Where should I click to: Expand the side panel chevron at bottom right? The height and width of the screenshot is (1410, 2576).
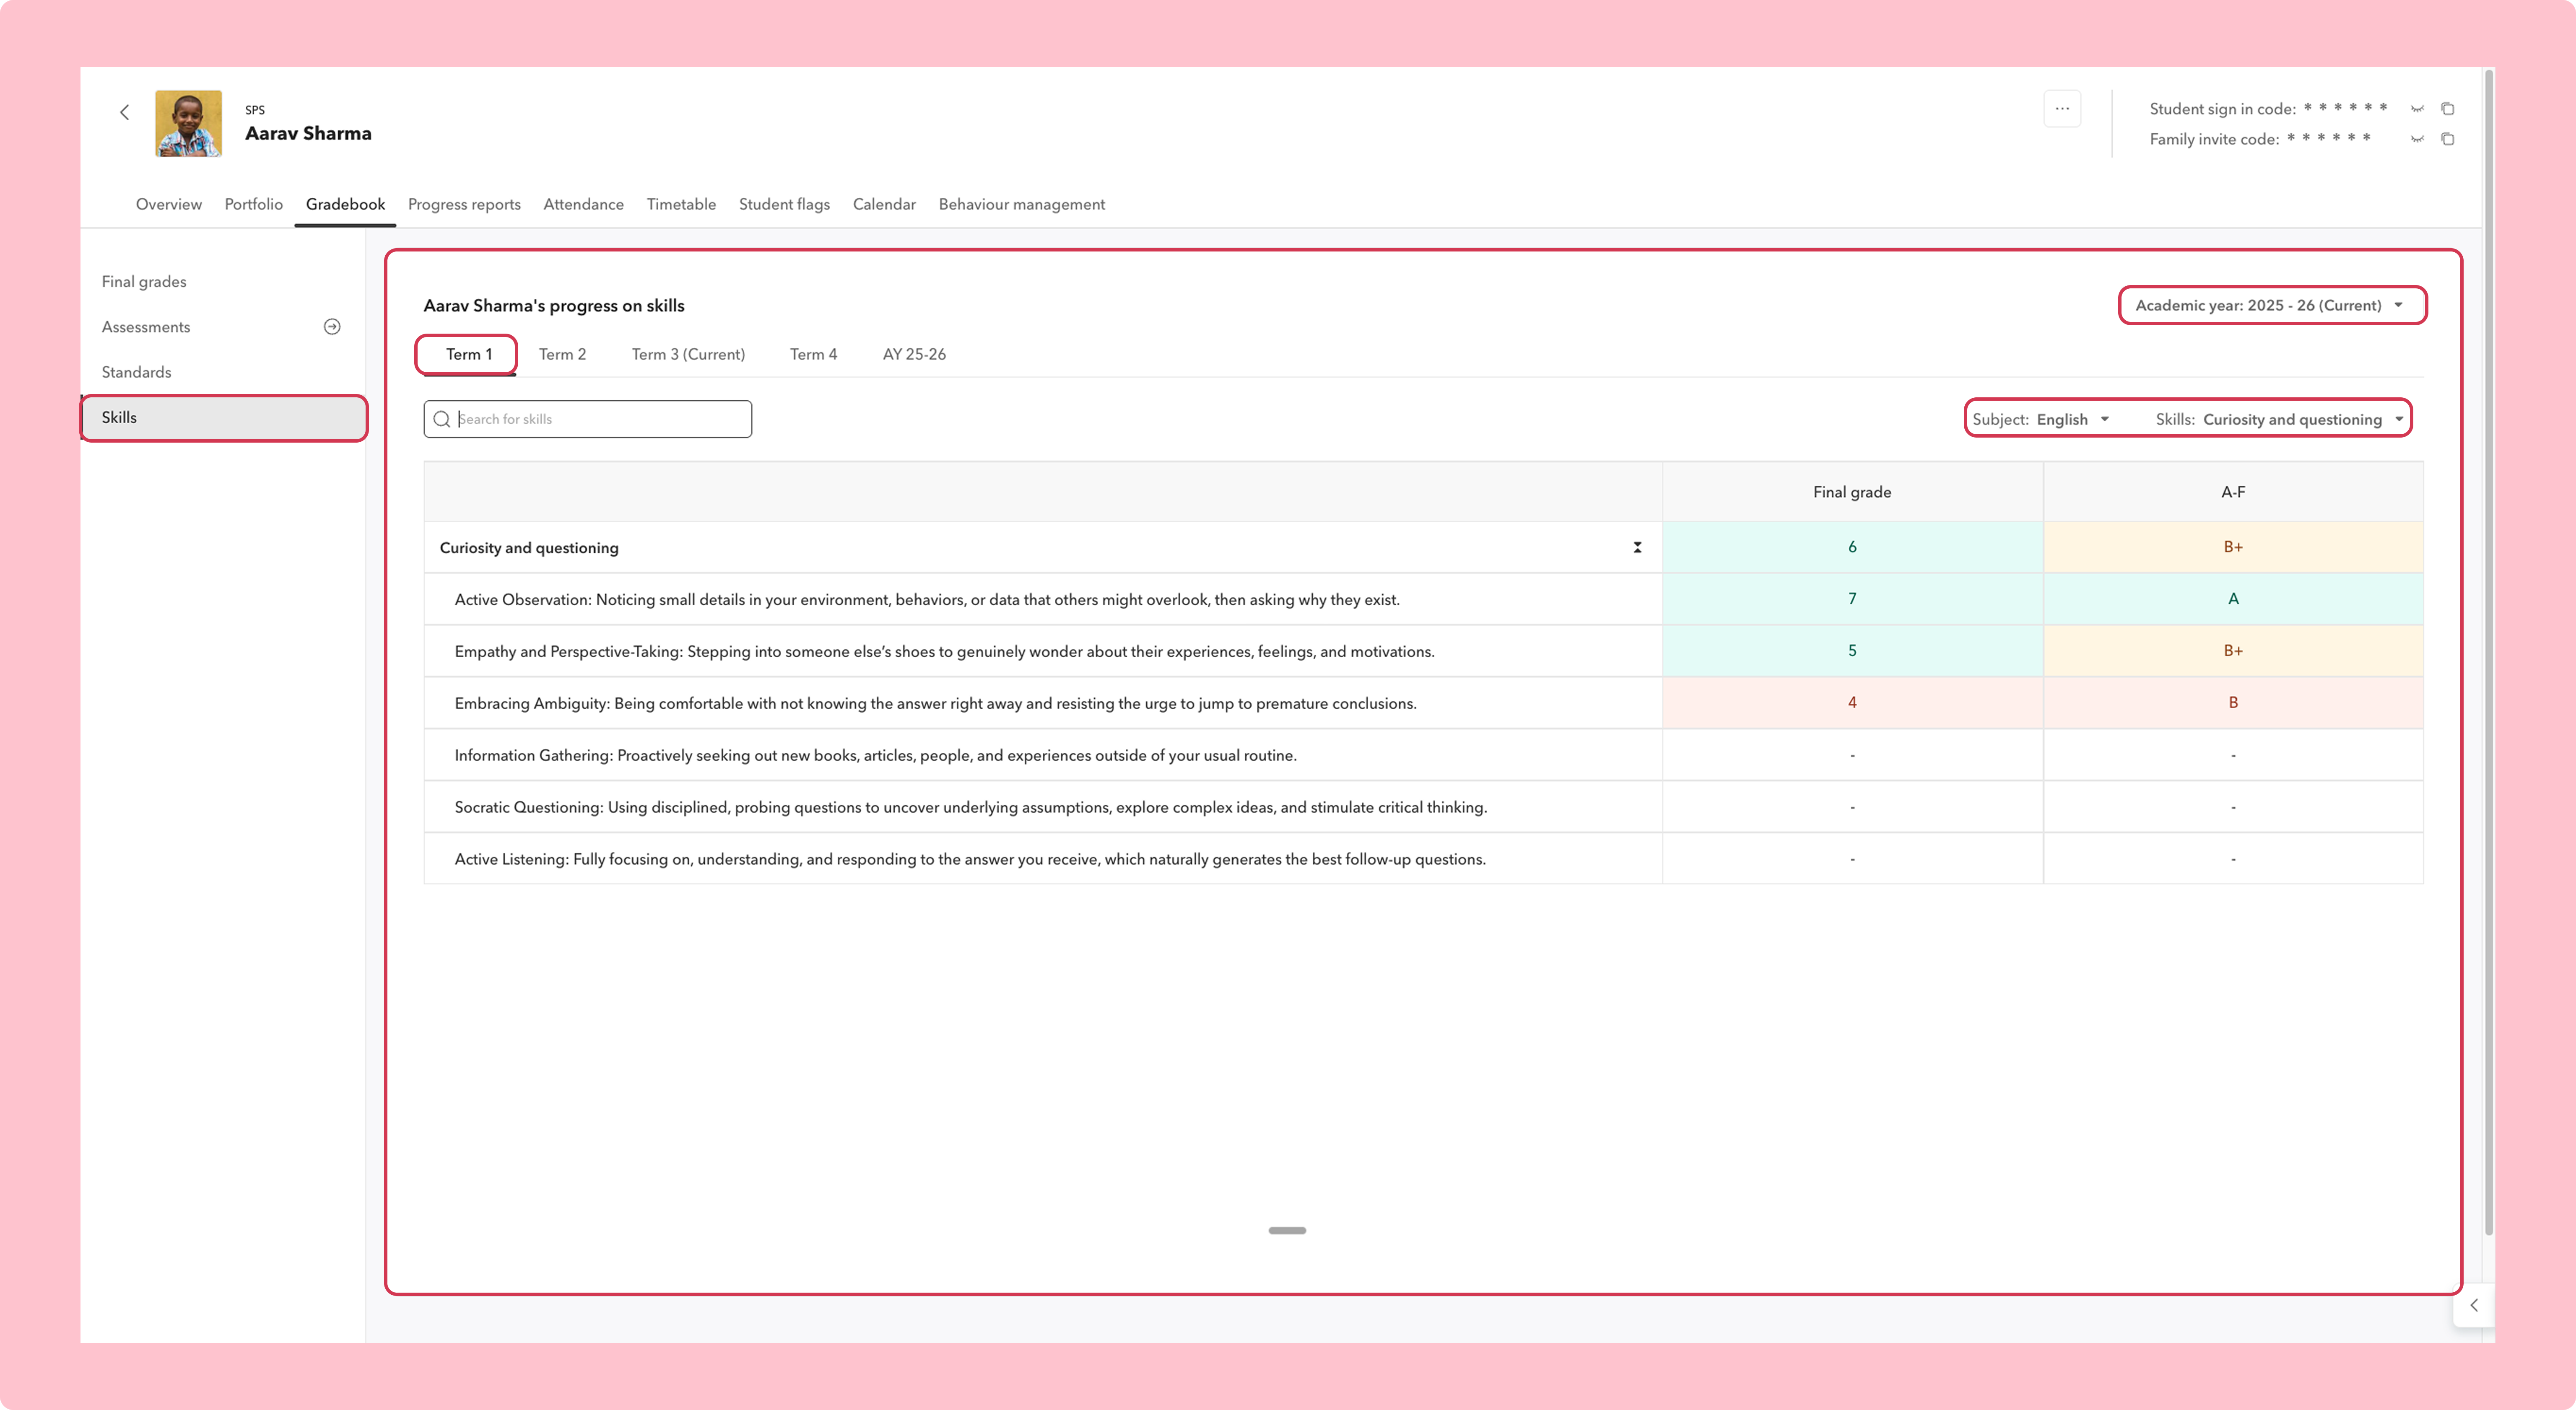[2474, 1305]
